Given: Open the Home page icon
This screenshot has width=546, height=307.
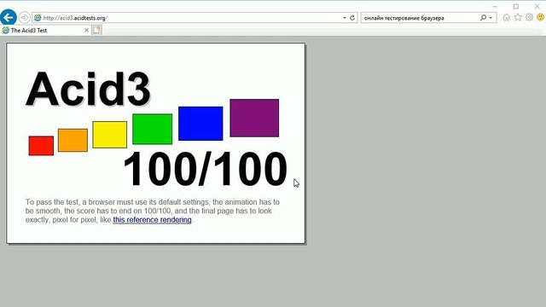Looking at the screenshot, I should click(x=506, y=17).
